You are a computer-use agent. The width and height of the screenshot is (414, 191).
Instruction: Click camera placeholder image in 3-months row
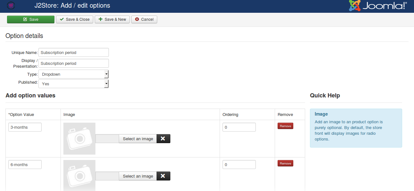[x=79, y=139]
